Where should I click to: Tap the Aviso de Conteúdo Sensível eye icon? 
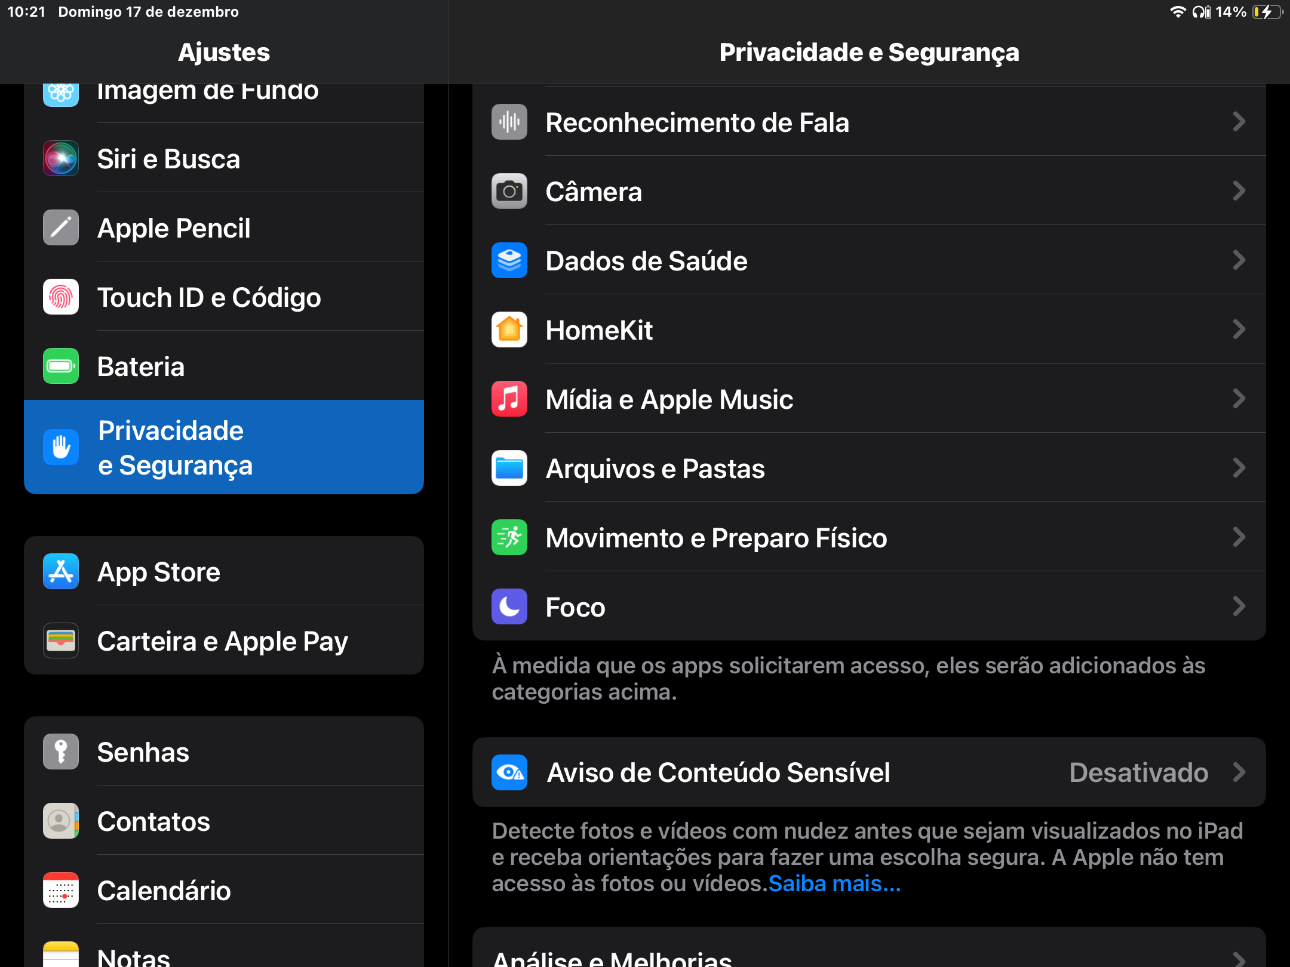pyautogui.click(x=509, y=772)
